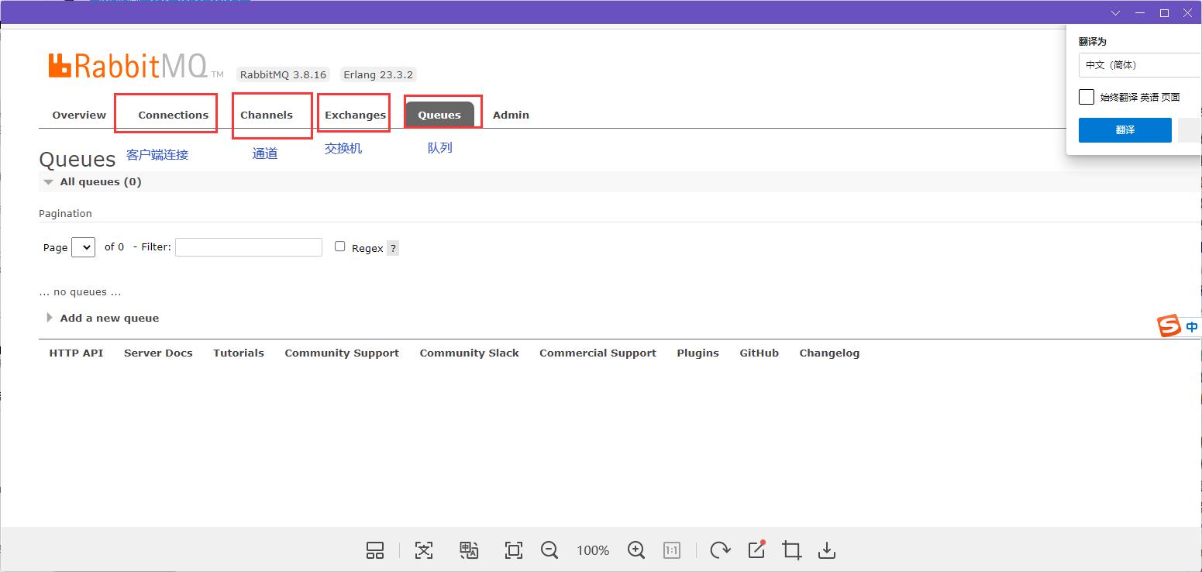1202x572 pixels.
Task: Zoom out with the minus magnifier
Action: (549, 550)
